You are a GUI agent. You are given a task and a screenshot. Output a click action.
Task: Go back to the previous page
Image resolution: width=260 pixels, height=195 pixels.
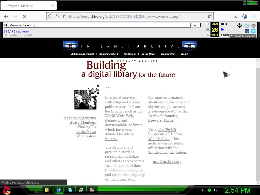click(6, 16)
